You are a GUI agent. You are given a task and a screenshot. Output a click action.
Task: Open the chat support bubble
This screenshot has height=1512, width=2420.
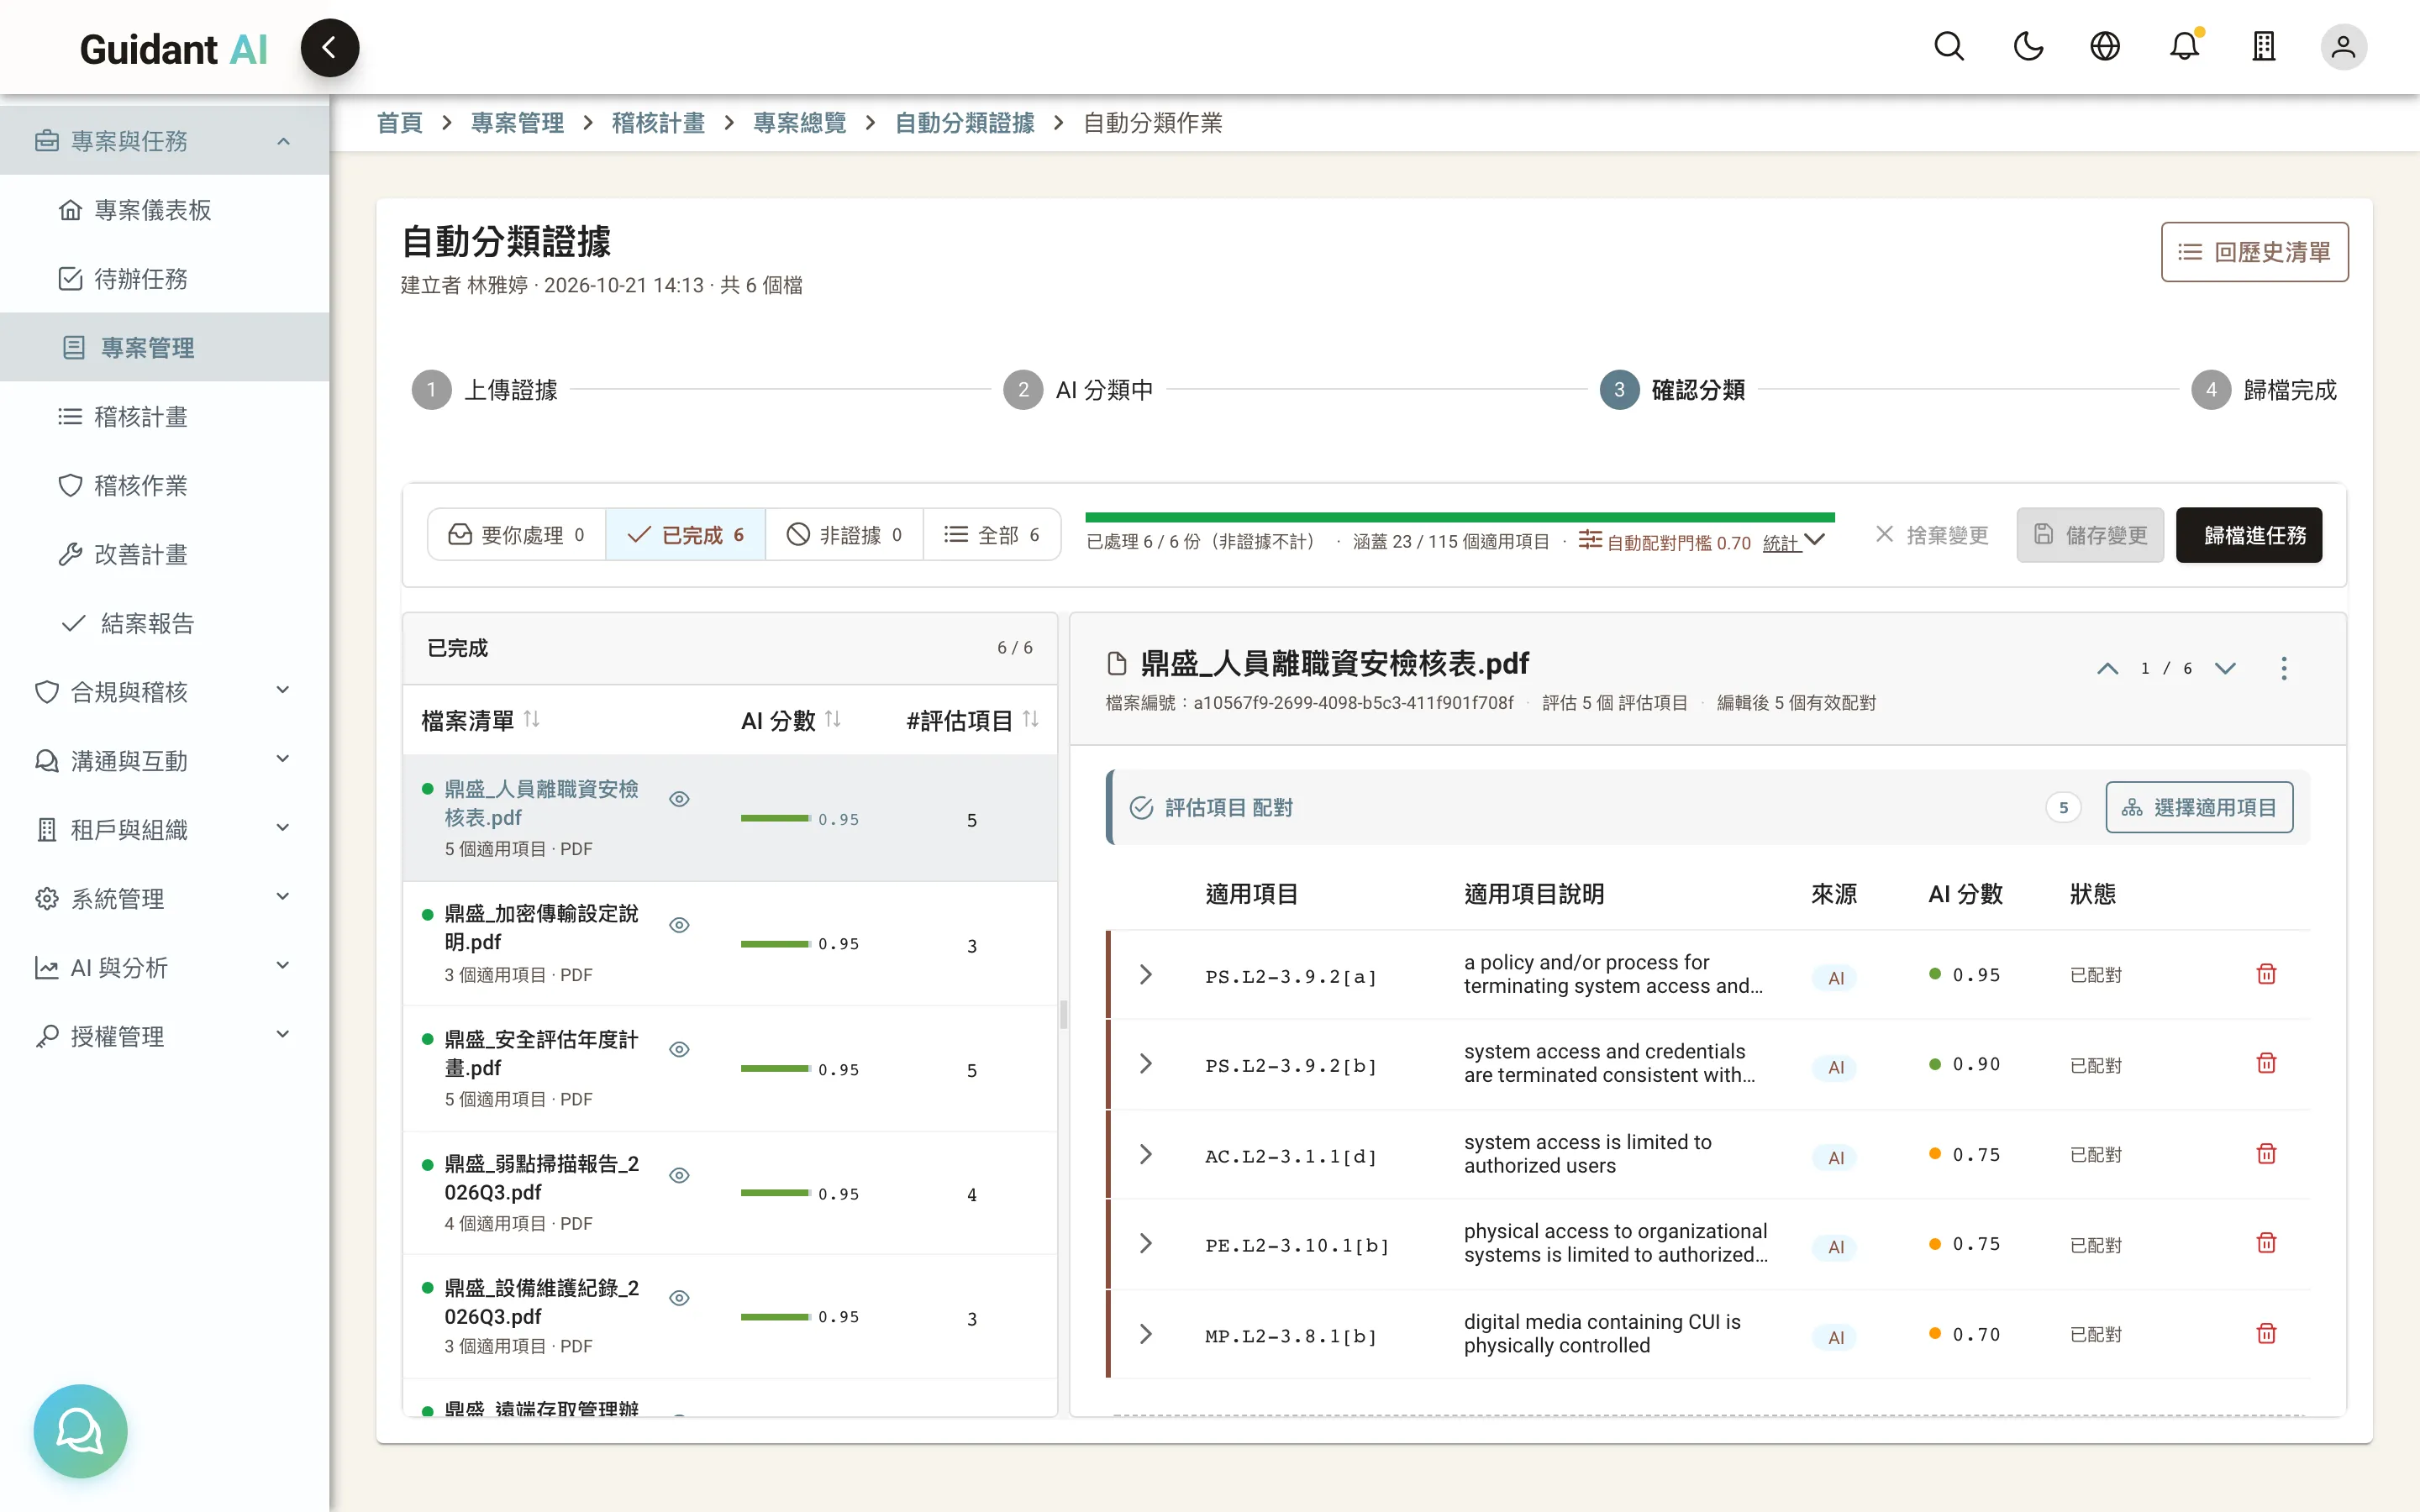click(x=80, y=1431)
